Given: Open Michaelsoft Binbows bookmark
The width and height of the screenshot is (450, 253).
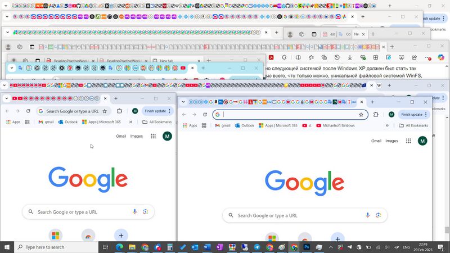Looking at the screenshot, I should [x=335, y=125].
